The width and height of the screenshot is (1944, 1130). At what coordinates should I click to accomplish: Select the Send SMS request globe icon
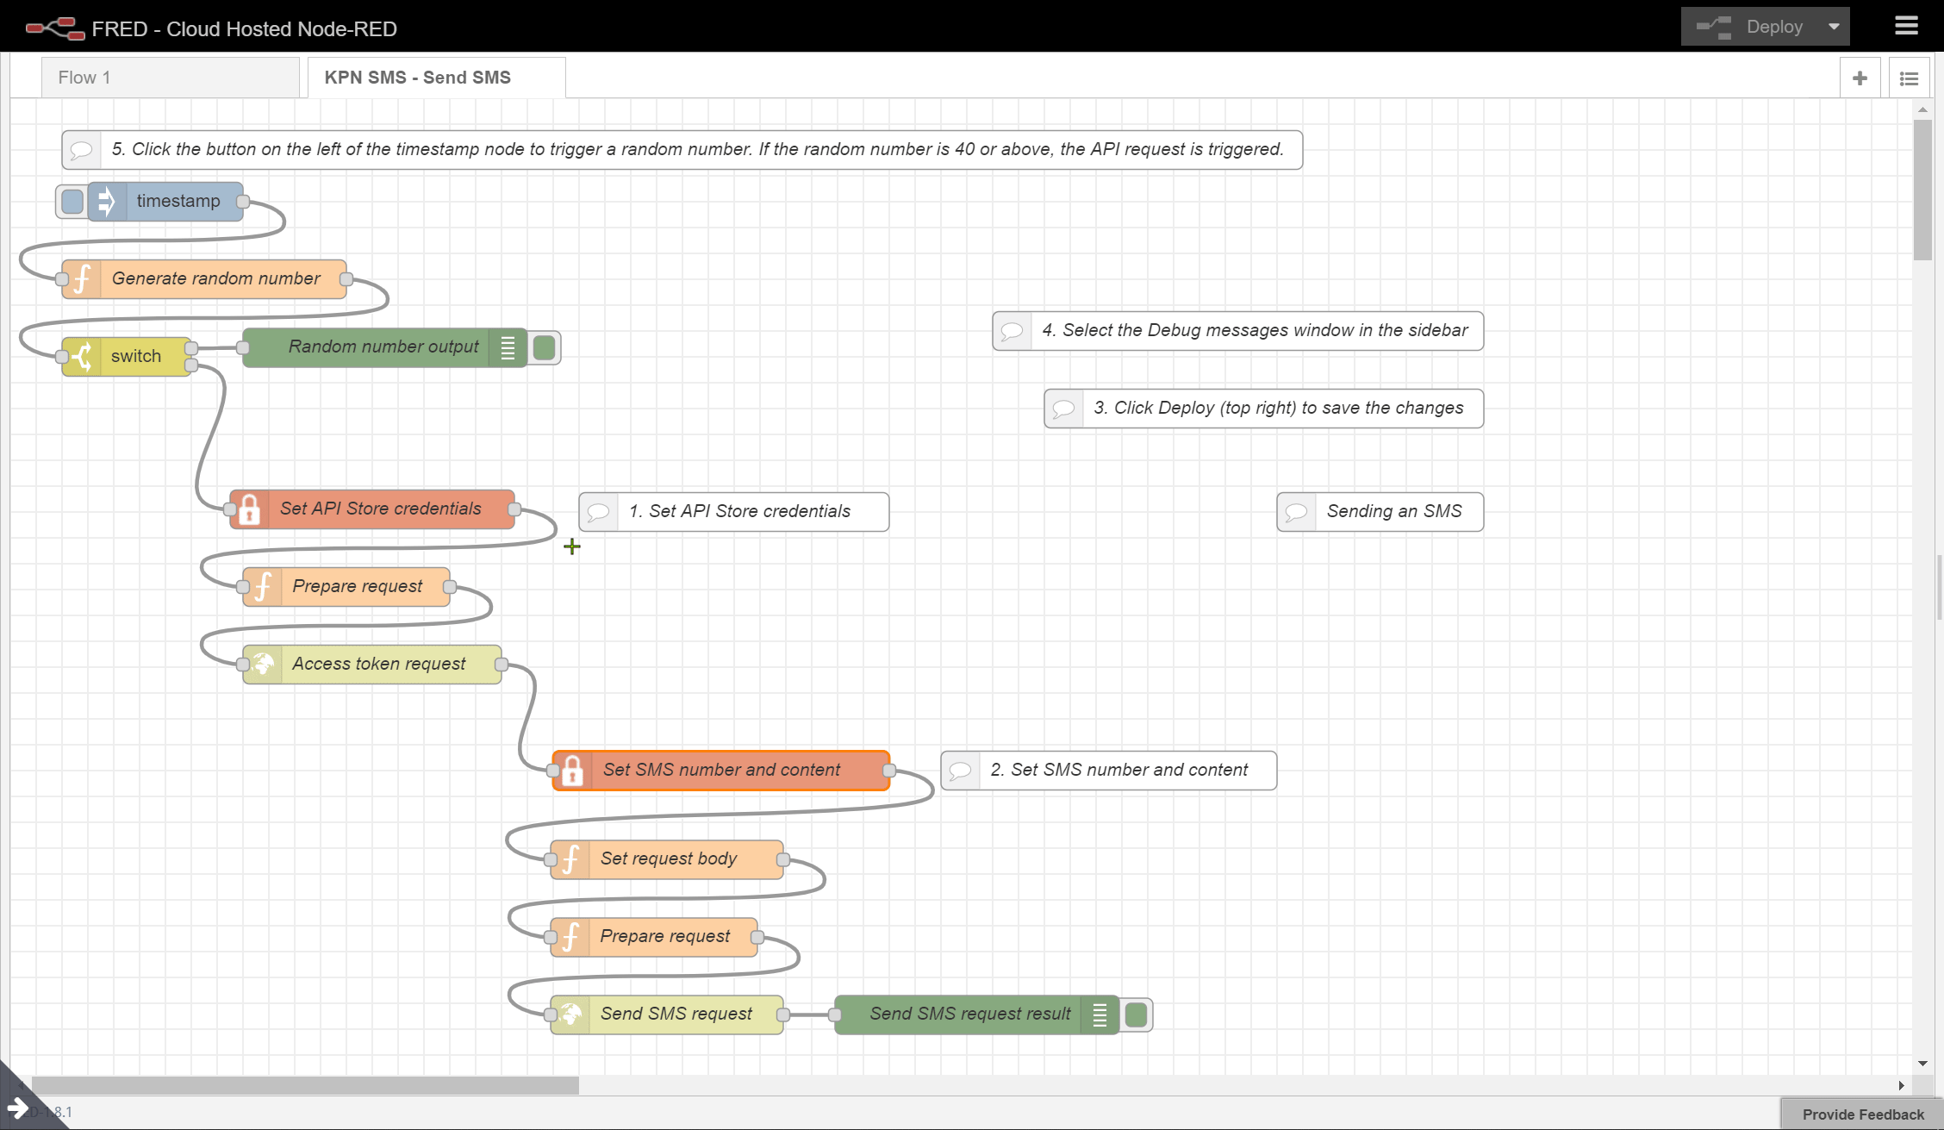(x=570, y=1015)
